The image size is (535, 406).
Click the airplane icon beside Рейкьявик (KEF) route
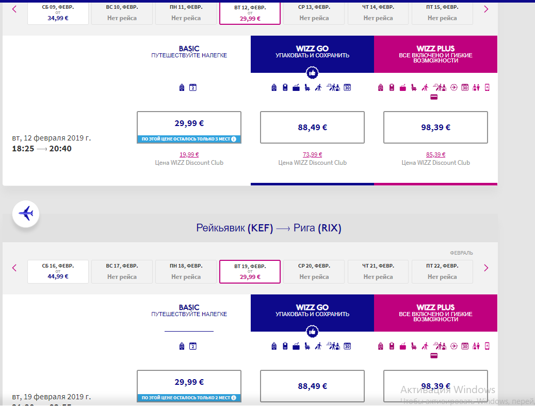[26, 214]
